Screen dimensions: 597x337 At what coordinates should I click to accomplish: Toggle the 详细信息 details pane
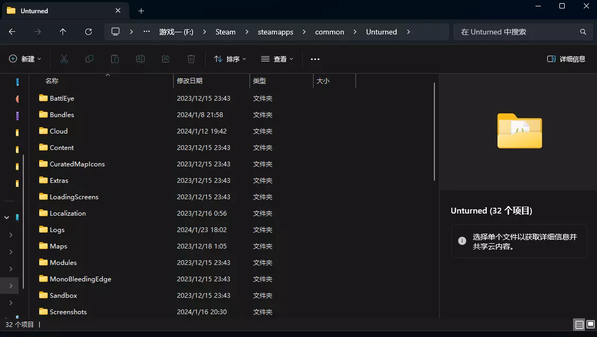(566, 59)
